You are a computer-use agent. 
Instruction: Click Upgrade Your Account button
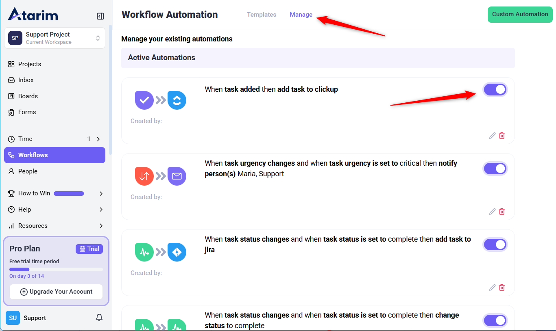pyautogui.click(x=56, y=292)
